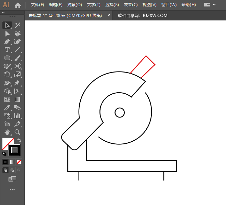Screen dimensions: 226x205
Task: Select the Hand tool
Action: (7, 132)
